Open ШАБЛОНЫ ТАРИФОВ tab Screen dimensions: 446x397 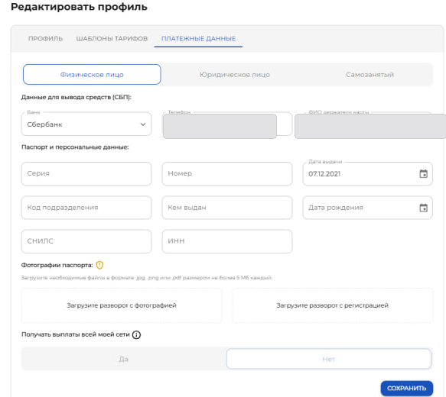[112, 38]
